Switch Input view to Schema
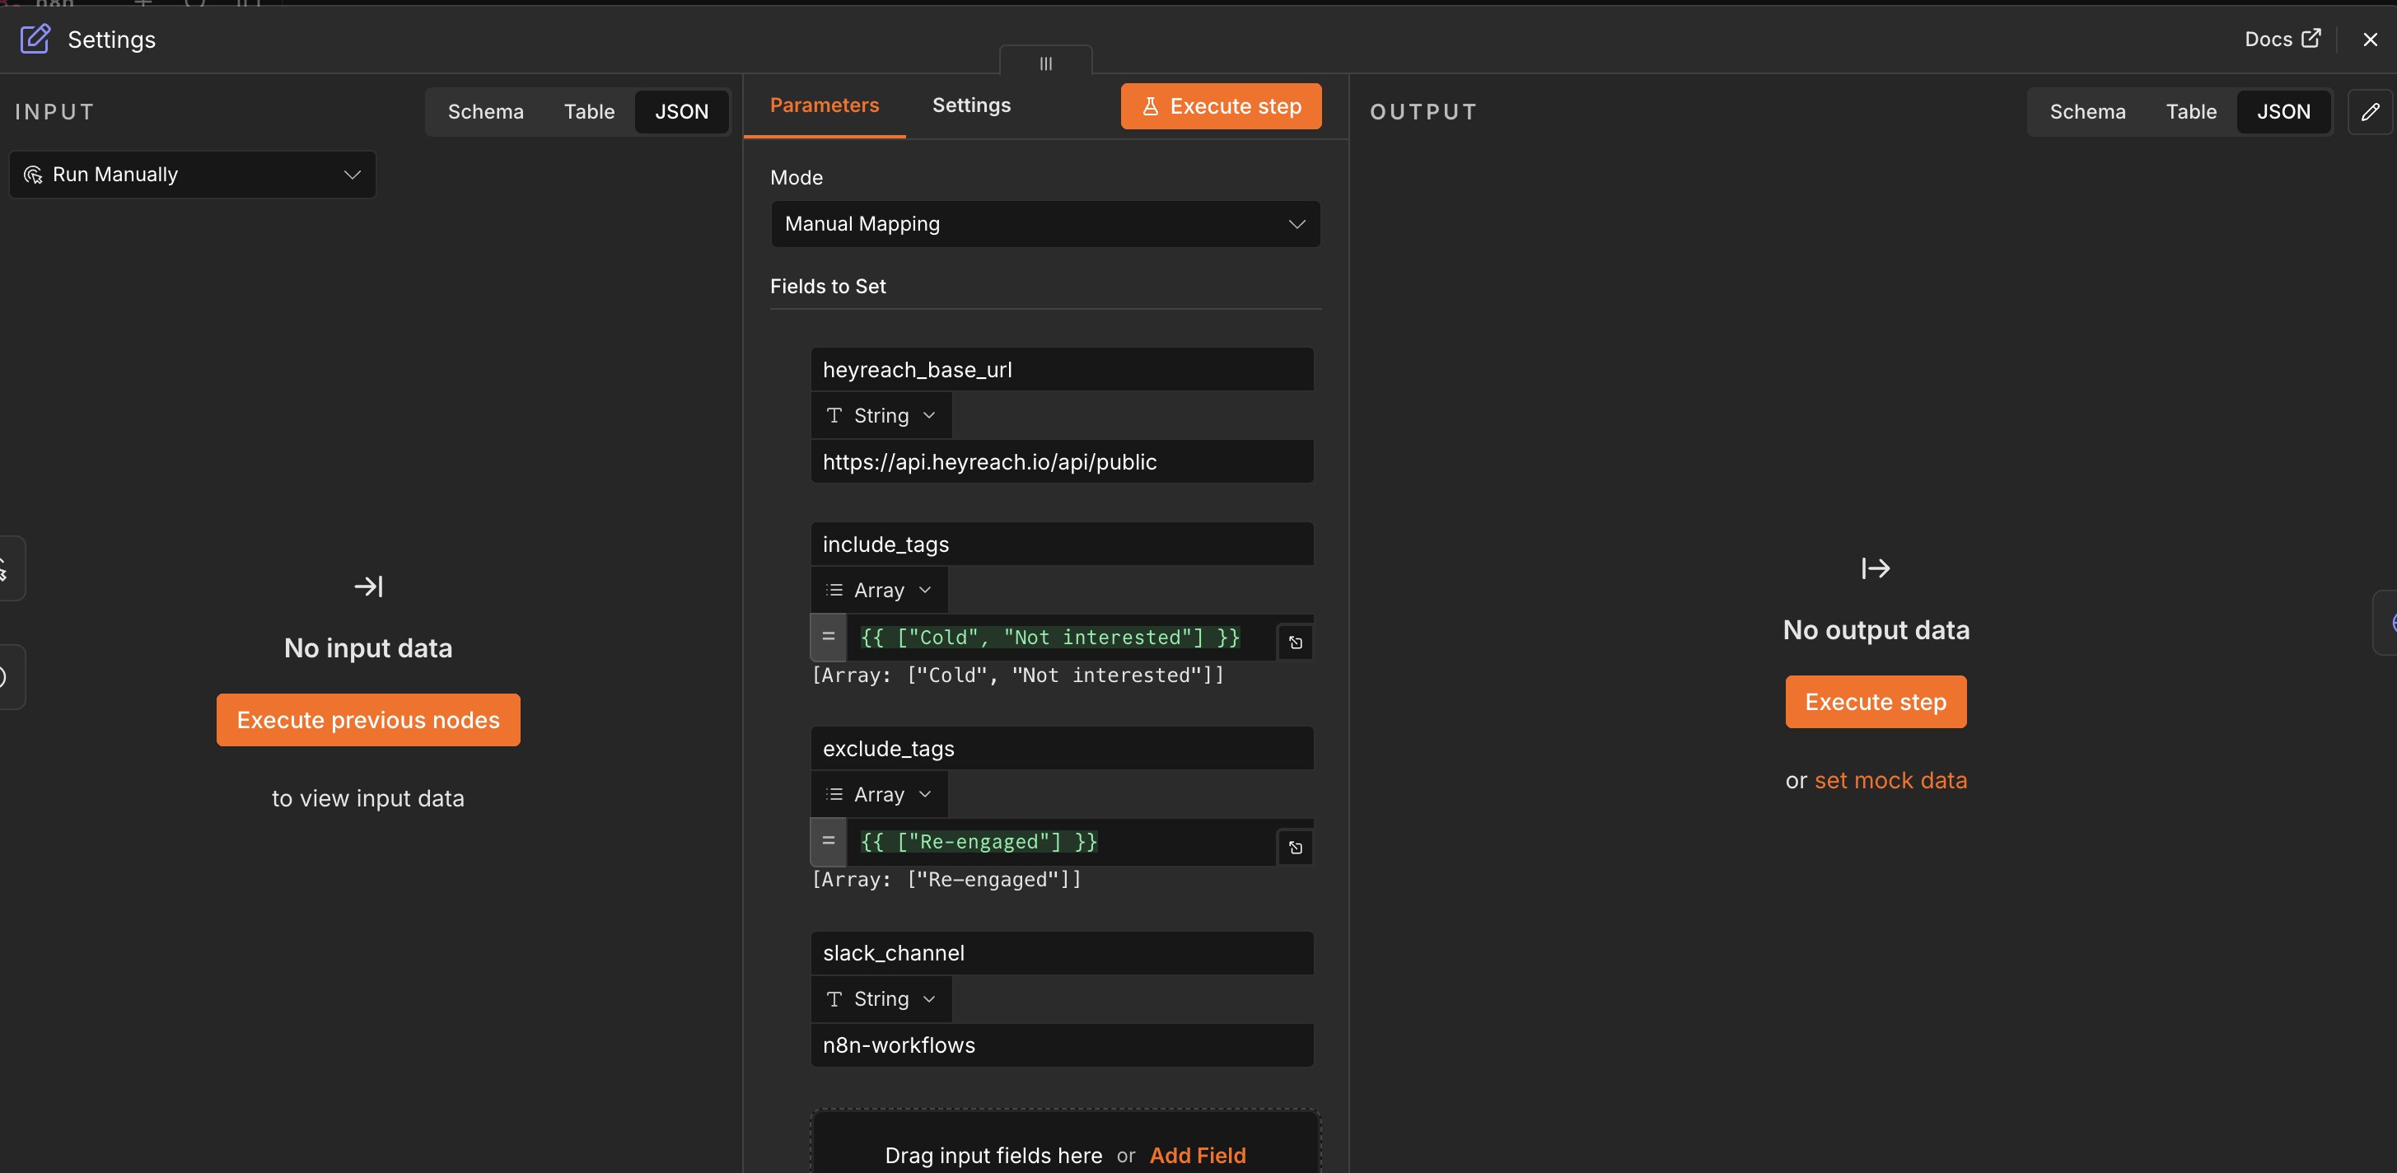Screen dimensions: 2397x1173 [x=486, y=112]
